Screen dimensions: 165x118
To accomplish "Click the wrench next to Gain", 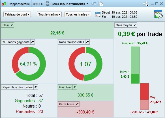I will (x=12, y=25).
